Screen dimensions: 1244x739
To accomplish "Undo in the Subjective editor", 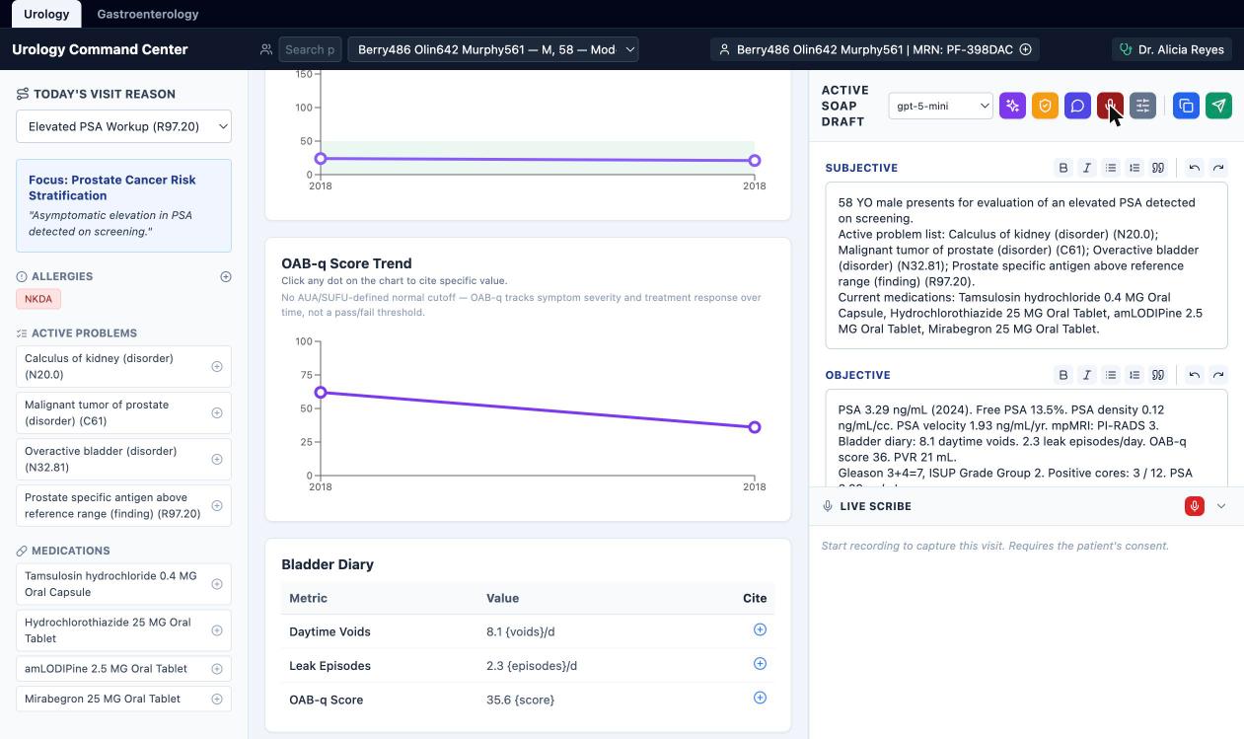I will (1195, 168).
